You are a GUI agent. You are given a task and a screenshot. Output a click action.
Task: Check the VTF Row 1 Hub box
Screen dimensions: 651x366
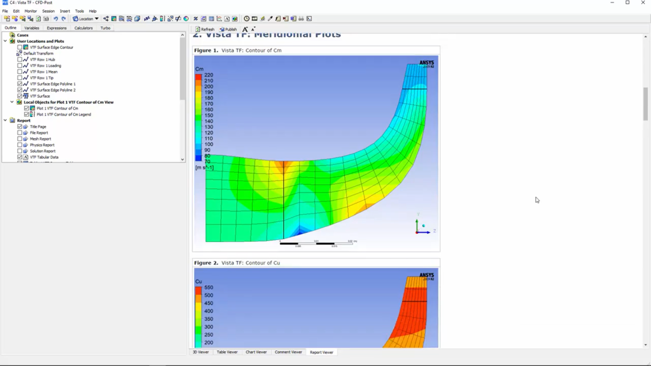tap(20, 60)
